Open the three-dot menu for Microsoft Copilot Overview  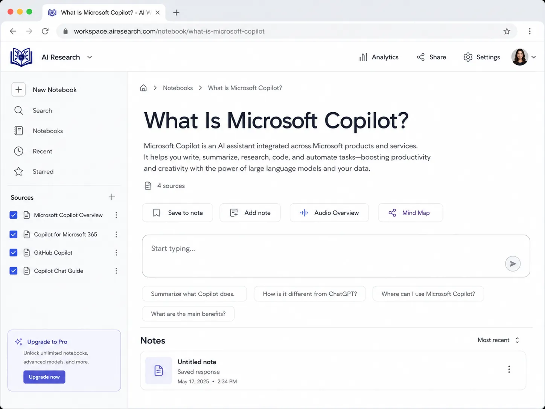tap(116, 215)
